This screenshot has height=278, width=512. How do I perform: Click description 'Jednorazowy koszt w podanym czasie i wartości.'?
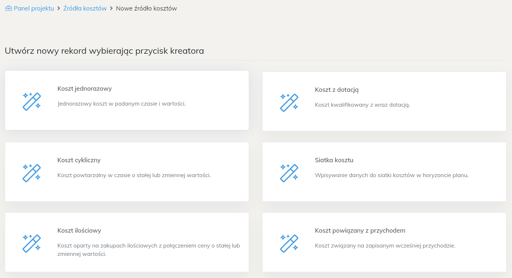click(x=122, y=104)
